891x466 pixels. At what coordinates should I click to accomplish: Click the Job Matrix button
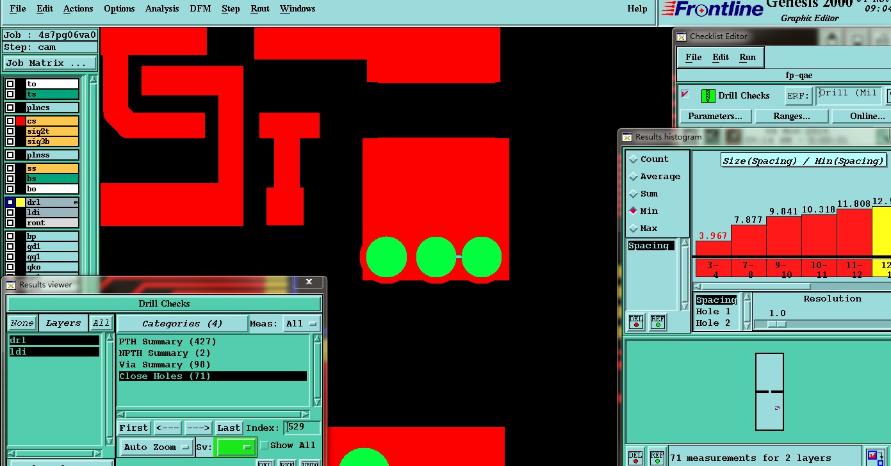tap(50, 63)
